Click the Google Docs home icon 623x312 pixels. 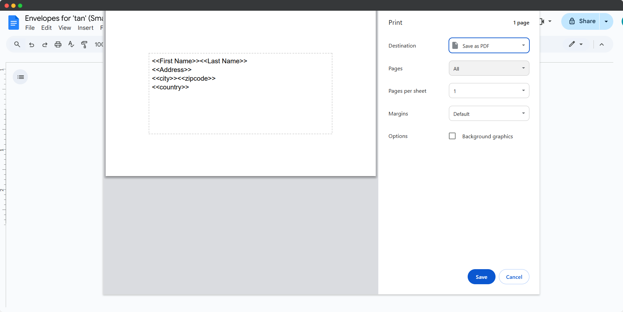coord(14,22)
